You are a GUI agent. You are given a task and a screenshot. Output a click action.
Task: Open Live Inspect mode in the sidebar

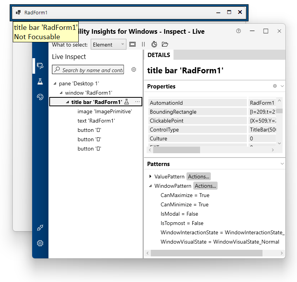tap(40, 66)
